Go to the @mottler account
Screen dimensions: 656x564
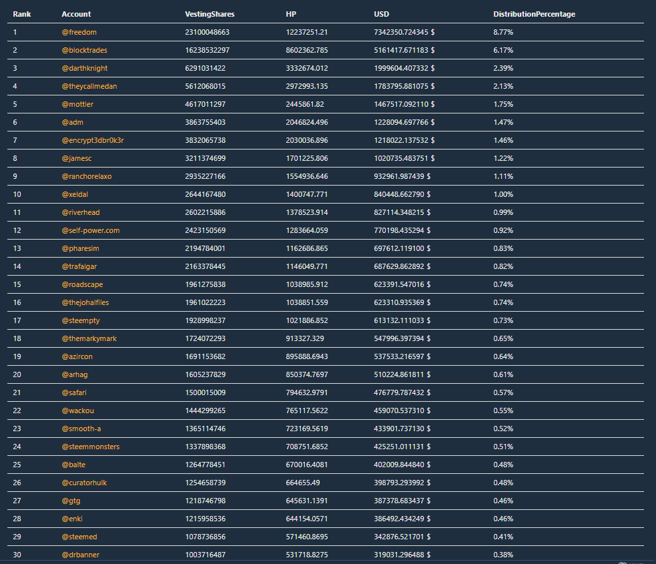[x=78, y=104]
